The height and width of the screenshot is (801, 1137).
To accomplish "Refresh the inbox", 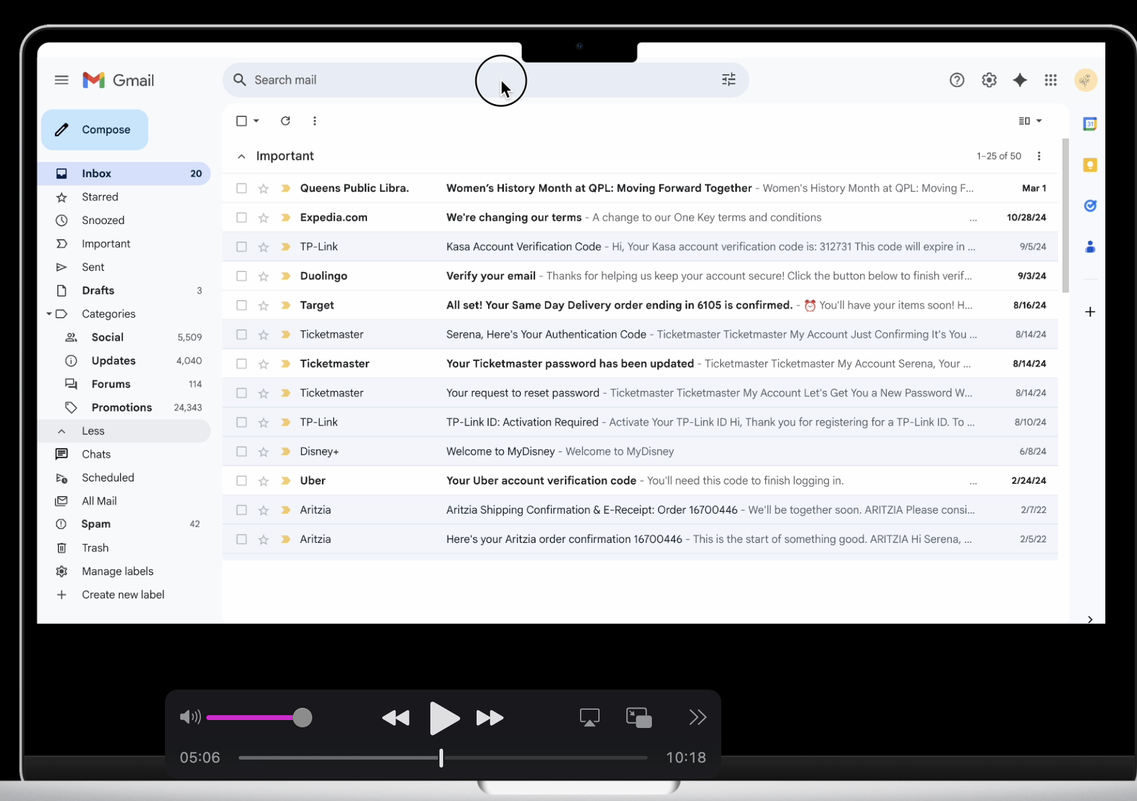I will pyautogui.click(x=285, y=121).
